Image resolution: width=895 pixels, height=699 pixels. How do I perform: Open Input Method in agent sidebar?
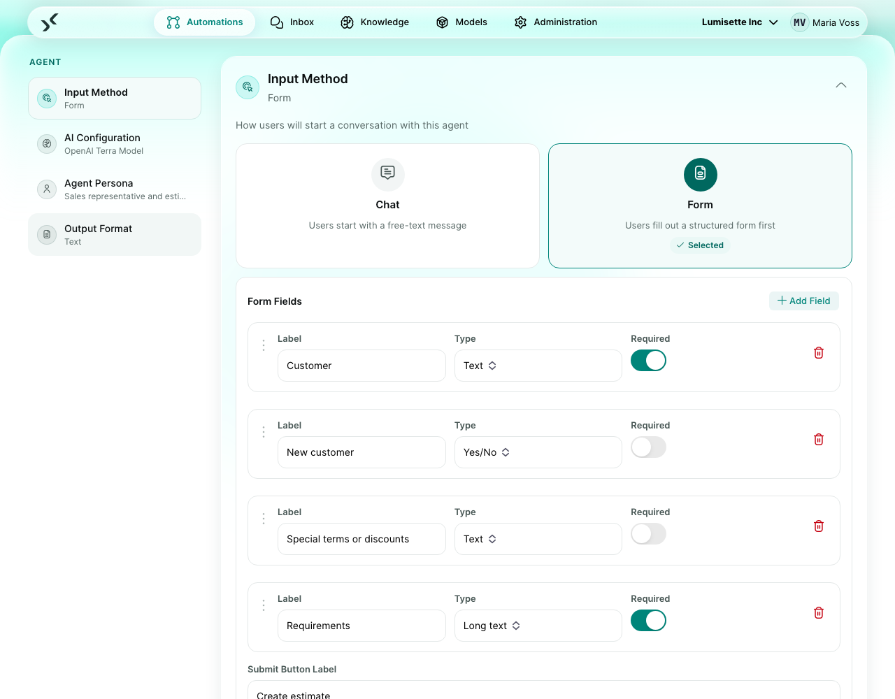point(115,99)
